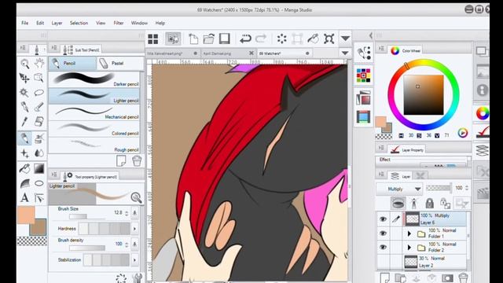Choose the Mechanical pencil brush

tap(94, 112)
